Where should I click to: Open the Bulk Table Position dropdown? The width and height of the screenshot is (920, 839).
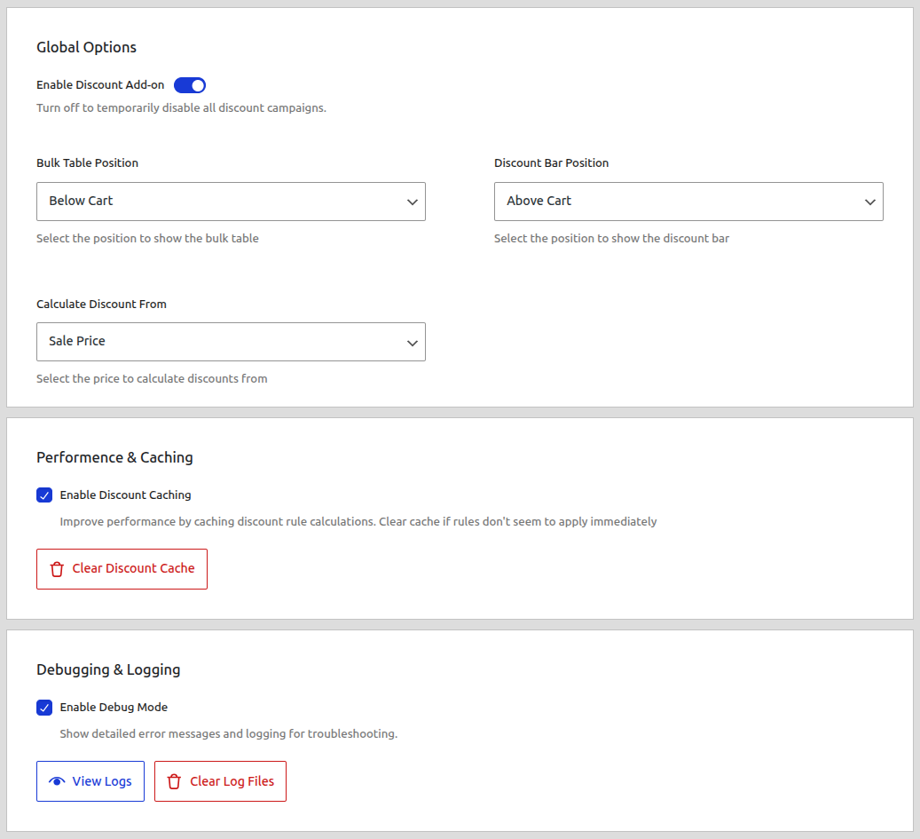[231, 202]
